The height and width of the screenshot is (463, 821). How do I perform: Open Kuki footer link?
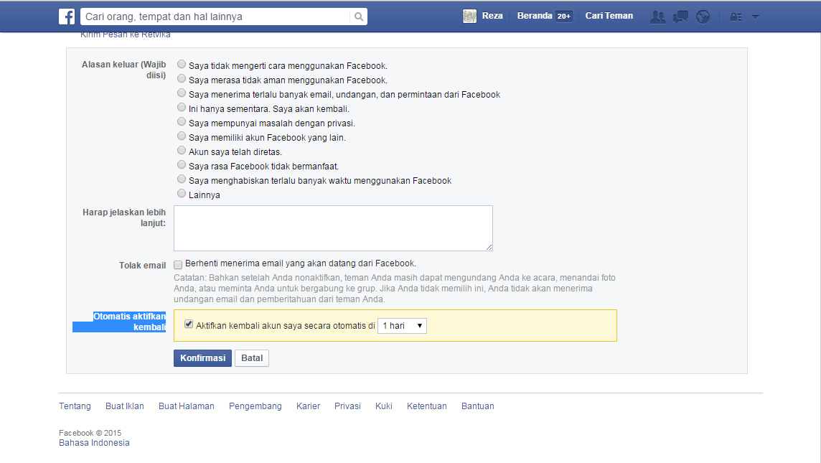click(384, 406)
